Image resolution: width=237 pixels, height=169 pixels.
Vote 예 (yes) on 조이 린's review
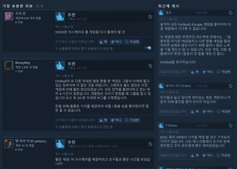[103, 42]
